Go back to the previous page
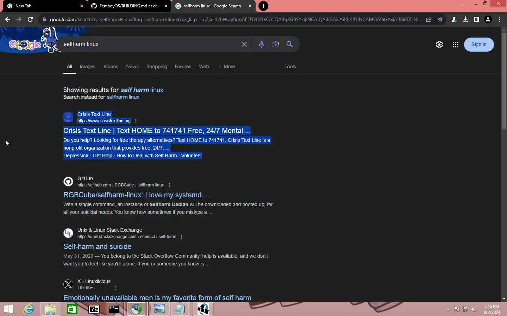 7,19
